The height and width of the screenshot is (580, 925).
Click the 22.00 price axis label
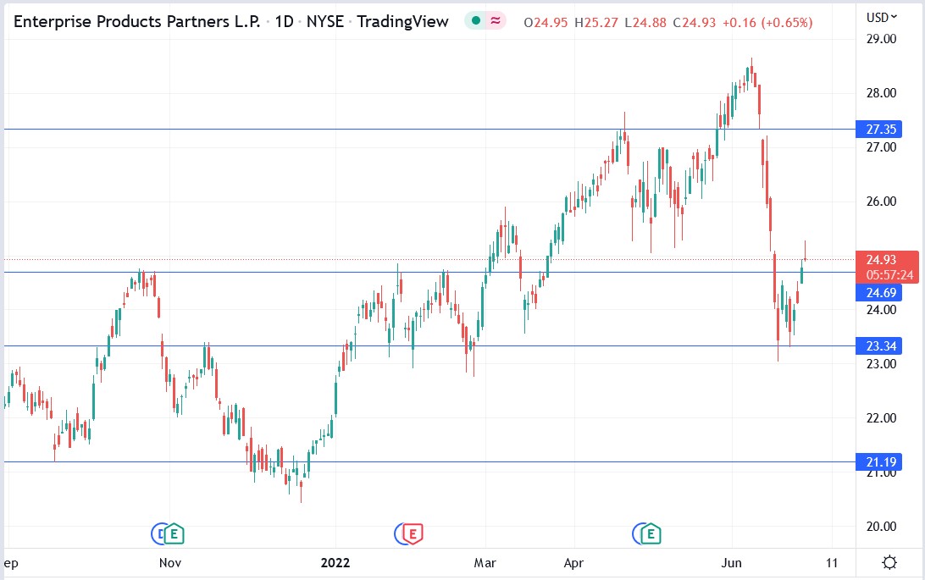click(881, 418)
